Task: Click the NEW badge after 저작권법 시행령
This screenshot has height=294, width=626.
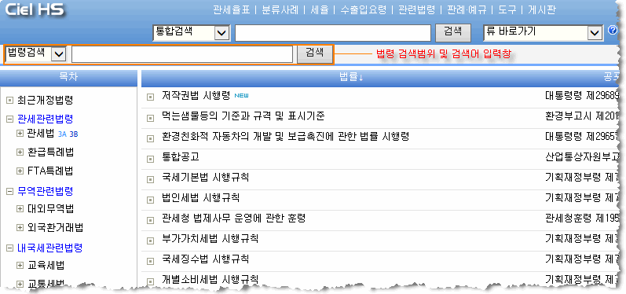Action: (242, 95)
